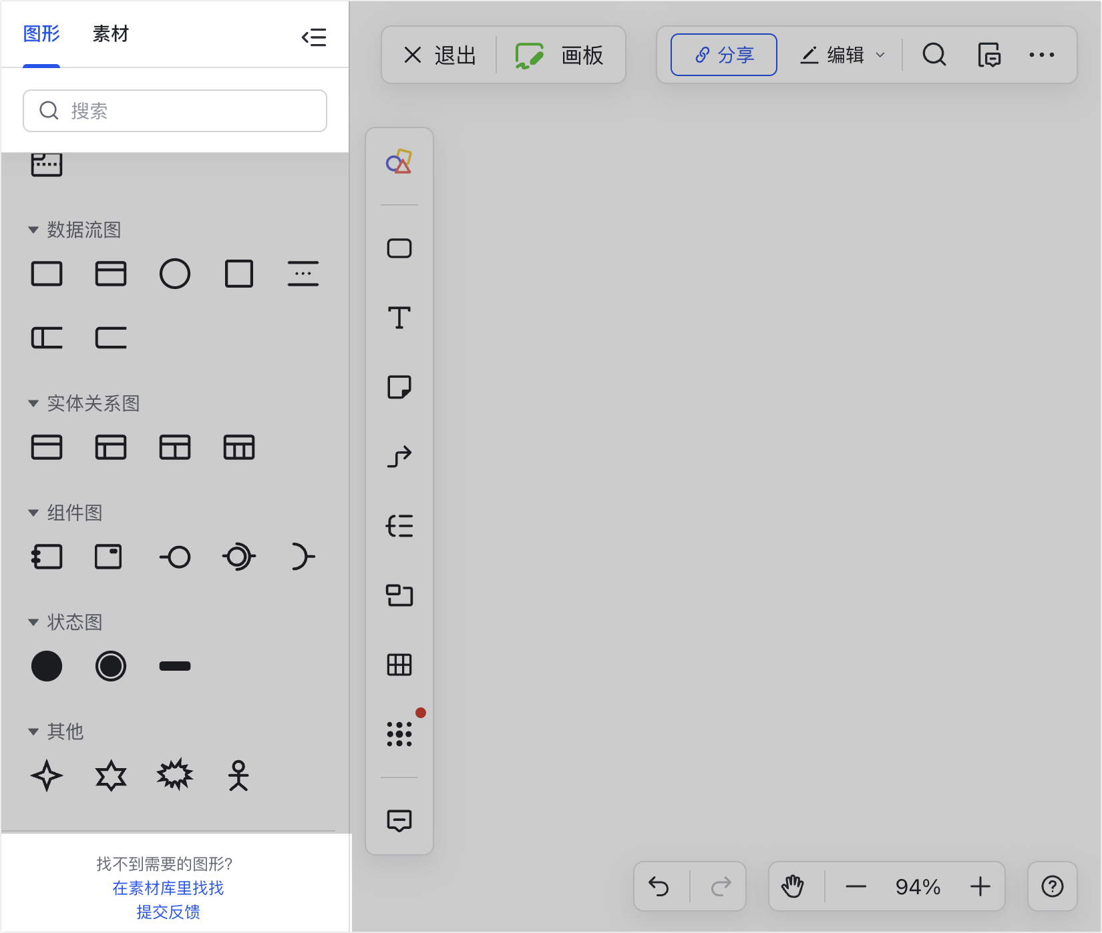
Task: Select the final state double circle
Action: click(111, 666)
